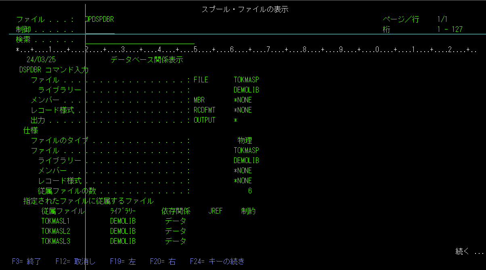Click the 桁 range value 1 - 127
The height and width of the screenshot is (270, 486).
(x=450, y=29)
